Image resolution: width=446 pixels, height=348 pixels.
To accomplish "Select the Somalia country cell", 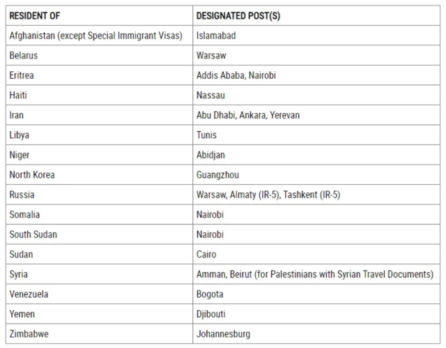I will click(x=99, y=215).
